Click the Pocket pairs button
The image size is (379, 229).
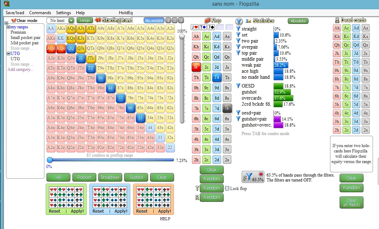coord(84,177)
